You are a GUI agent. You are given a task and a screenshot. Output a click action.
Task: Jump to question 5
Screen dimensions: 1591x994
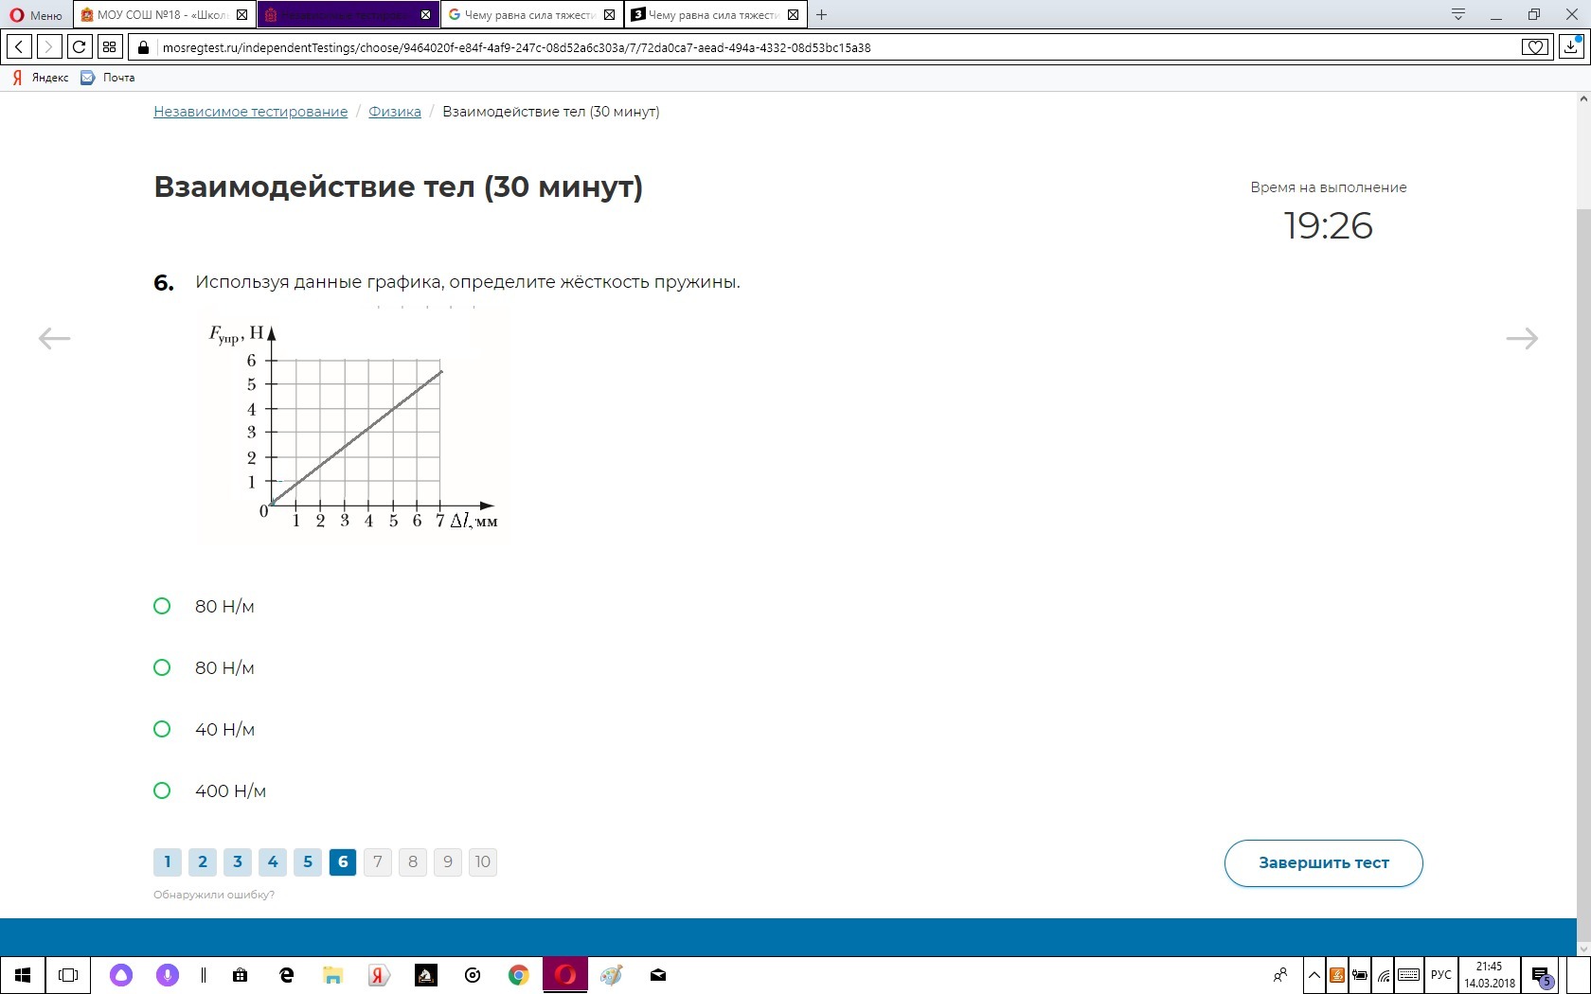308,861
